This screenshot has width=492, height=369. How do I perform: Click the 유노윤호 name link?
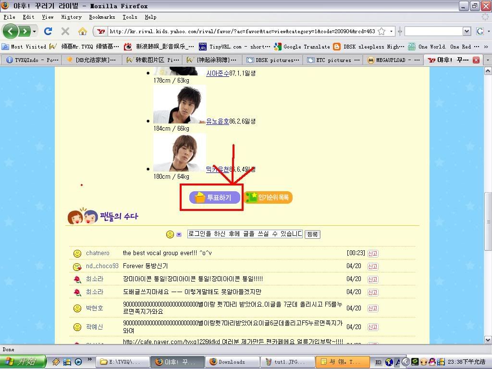218,121
